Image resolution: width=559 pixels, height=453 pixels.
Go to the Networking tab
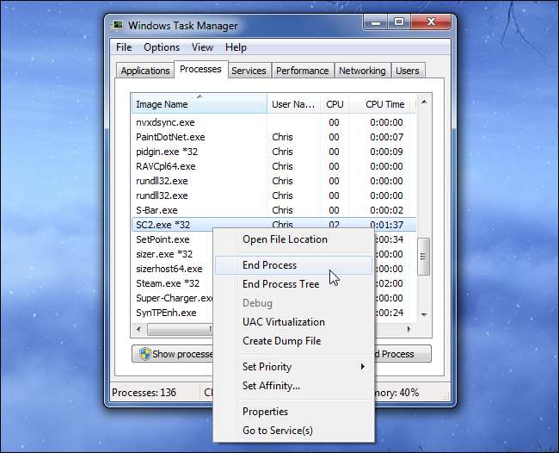point(362,71)
